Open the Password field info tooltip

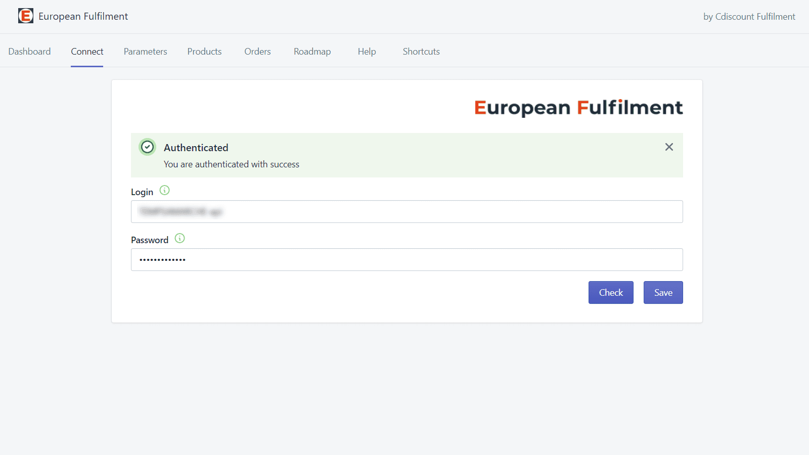pyautogui.click(x=179, y=238)
